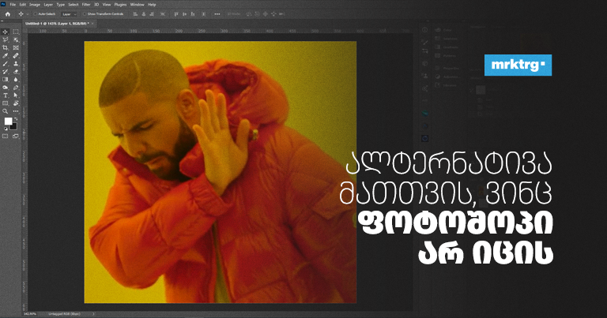Click the Home icon in options bar
The width and height of the screenshot is (607, 318).
point(8,14)
